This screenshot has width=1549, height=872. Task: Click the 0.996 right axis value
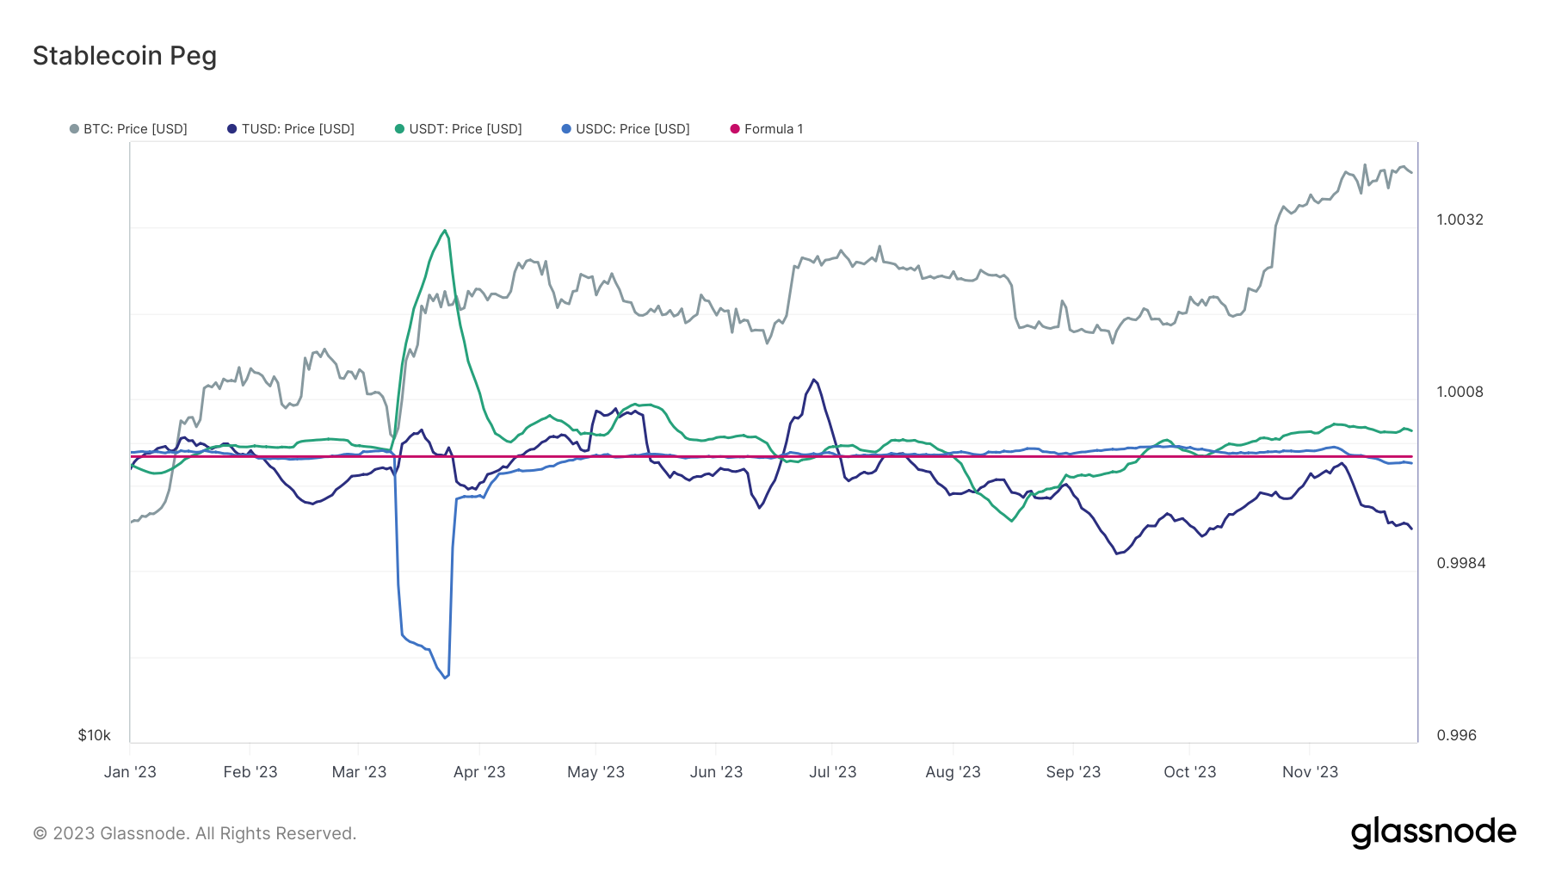1456,735
